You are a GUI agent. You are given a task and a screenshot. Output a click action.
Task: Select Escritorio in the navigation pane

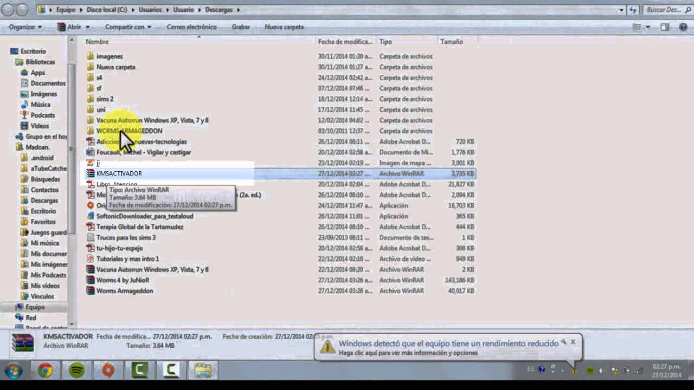tap(33, 51)
